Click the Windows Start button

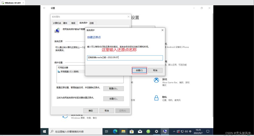44,131
